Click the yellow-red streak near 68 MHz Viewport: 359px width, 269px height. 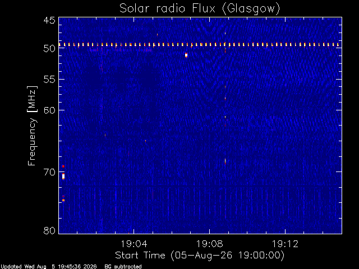tap(225, 161)
